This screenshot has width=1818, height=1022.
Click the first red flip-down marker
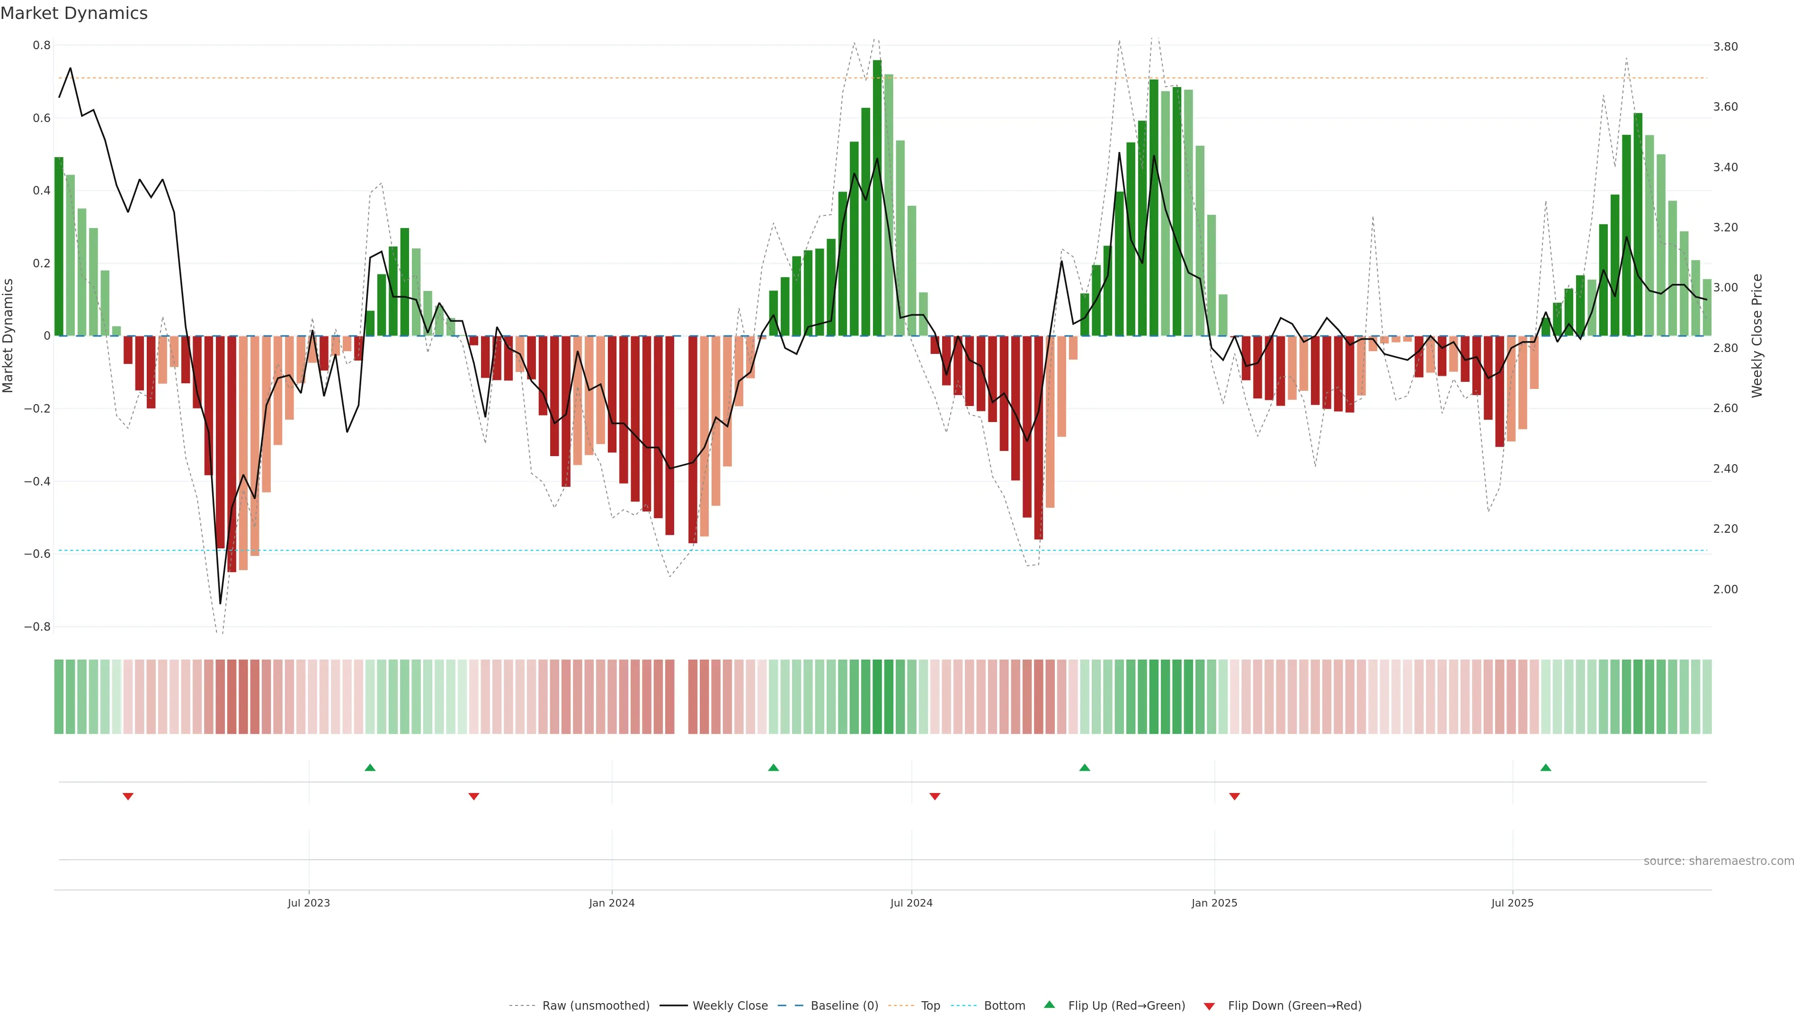(x=128, y=796)
